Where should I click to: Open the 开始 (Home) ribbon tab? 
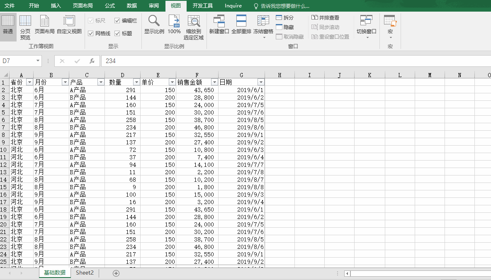click(34, 6)
